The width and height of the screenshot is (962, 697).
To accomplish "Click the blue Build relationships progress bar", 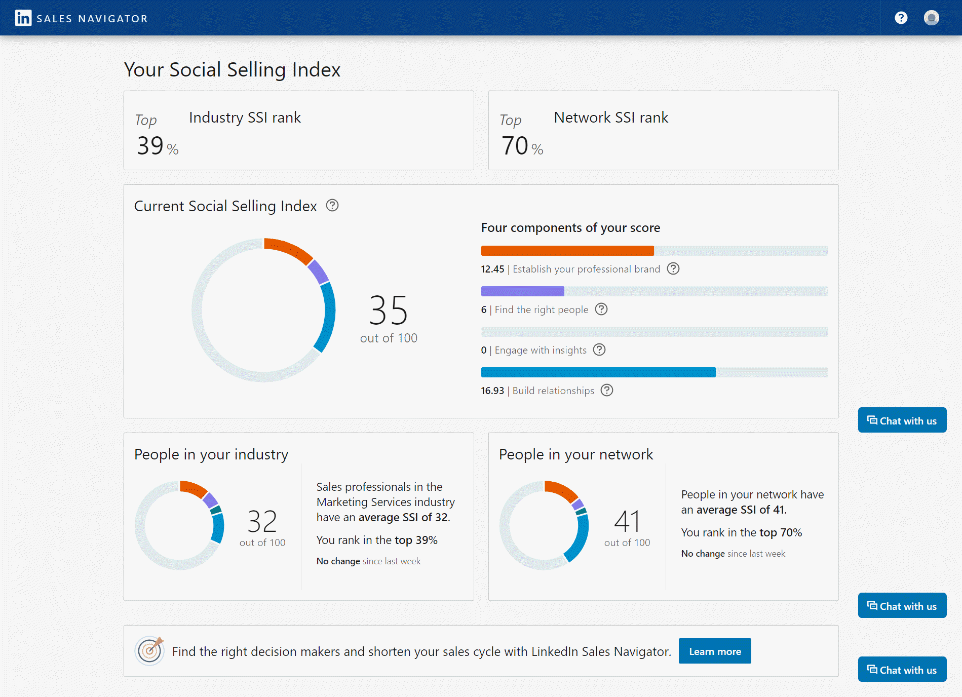I will coord(598,372).
